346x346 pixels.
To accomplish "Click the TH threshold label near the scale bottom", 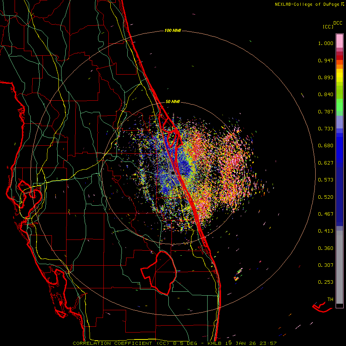I will (330, 299).
